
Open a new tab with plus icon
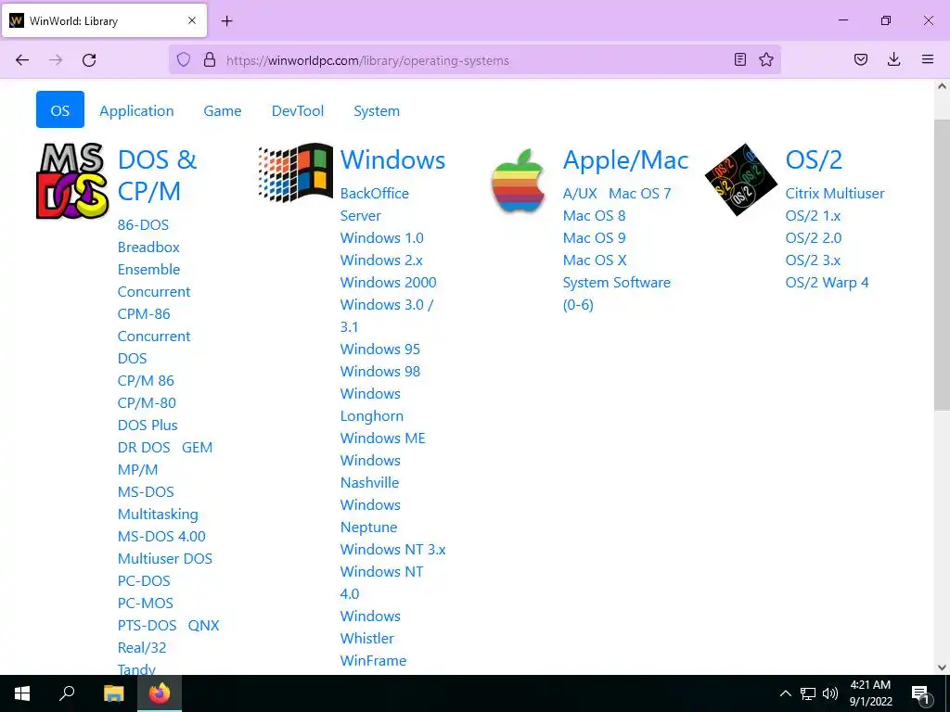click(x=226, y=21)
